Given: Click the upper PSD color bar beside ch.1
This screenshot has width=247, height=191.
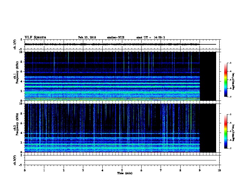Looking at the screenshot, I should pos(226,80).
